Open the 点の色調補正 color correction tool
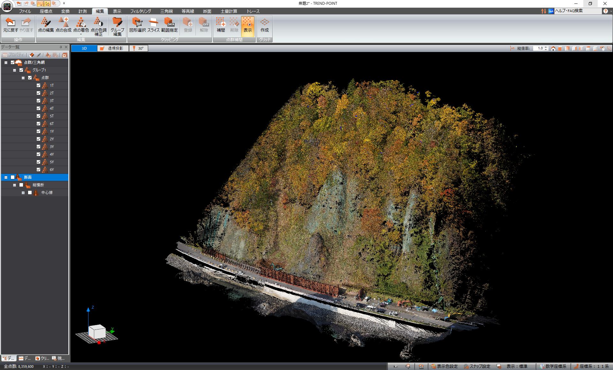613x370 pixels. tap(98, 26)
